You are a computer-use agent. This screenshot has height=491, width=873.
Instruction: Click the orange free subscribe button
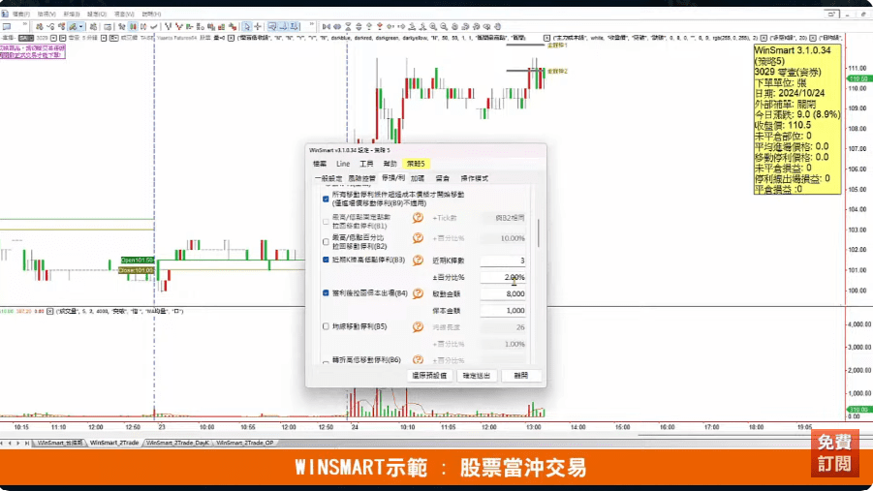(x=834, y=452)
